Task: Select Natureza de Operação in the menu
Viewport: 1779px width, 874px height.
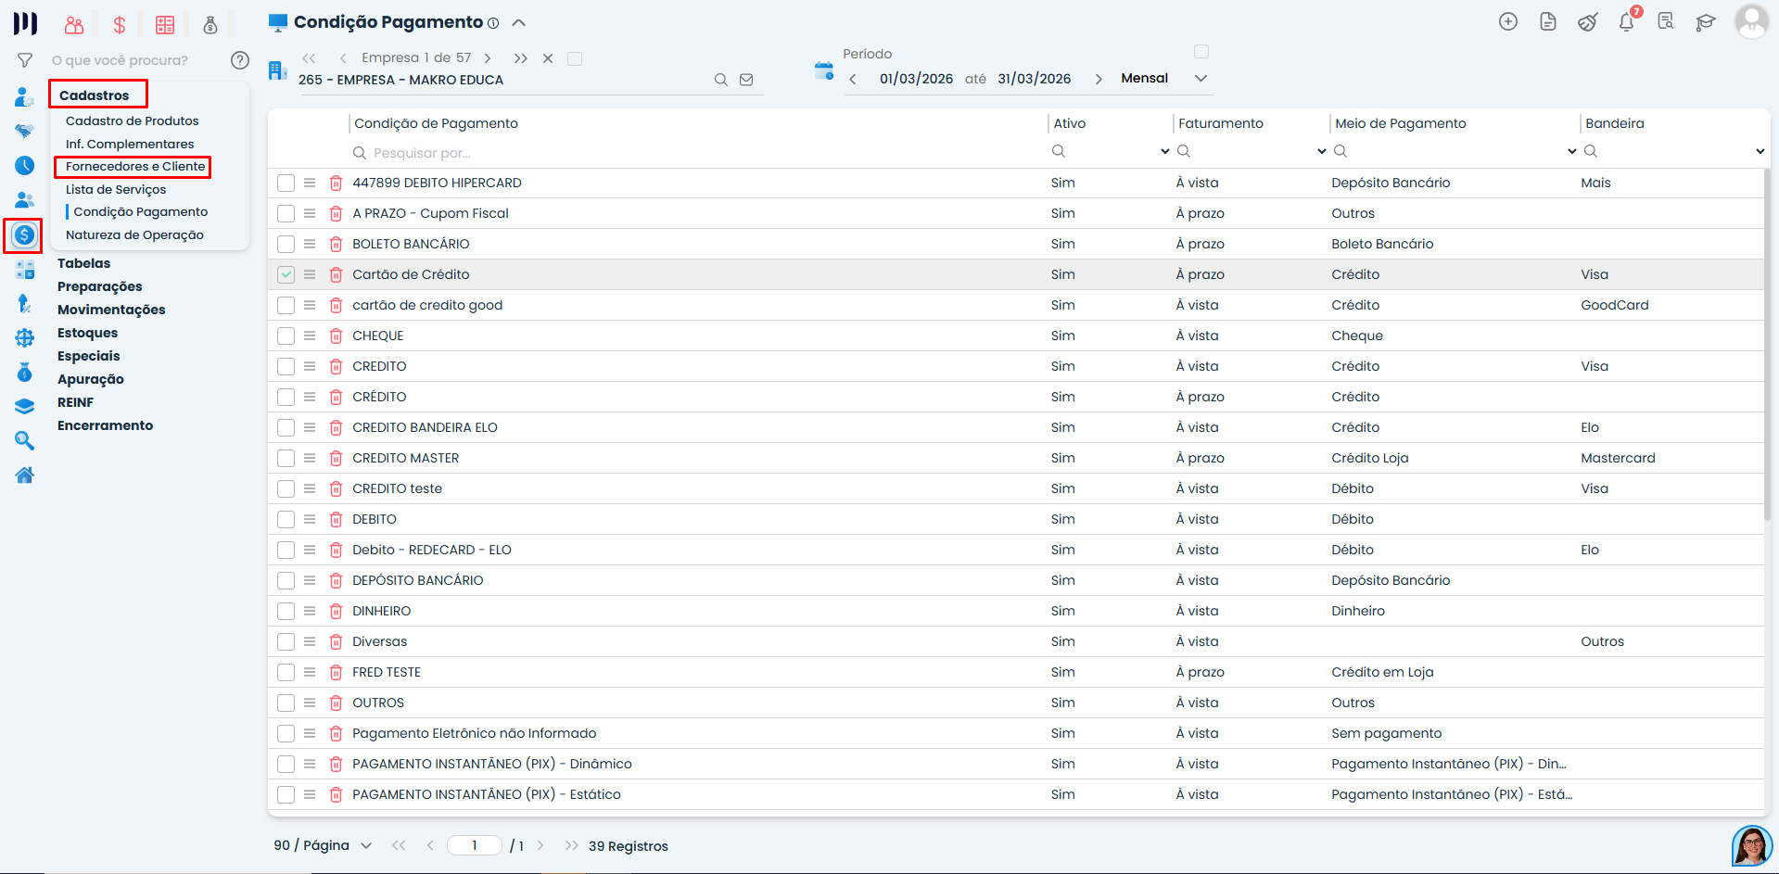Action: (x=134, y=234)
